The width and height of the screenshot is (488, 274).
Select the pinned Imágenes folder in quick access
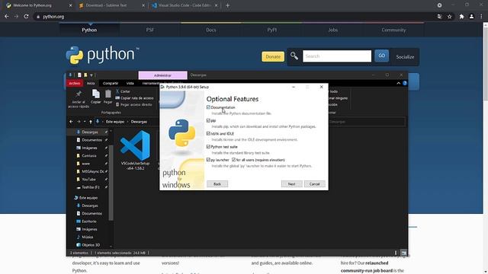click(x=89, y=148)
